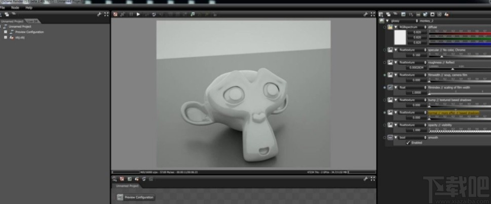Toggle the circle pin beside filmwidth
This screenshot has height=204, width=491.
click(385, 75)
